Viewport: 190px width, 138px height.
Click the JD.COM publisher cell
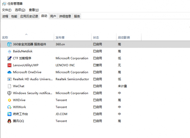coord(61,114)
